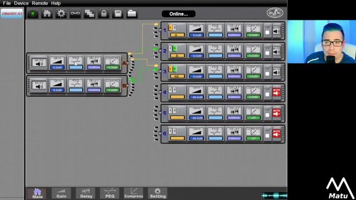Mute output channel 1

[x=276, y=31]
